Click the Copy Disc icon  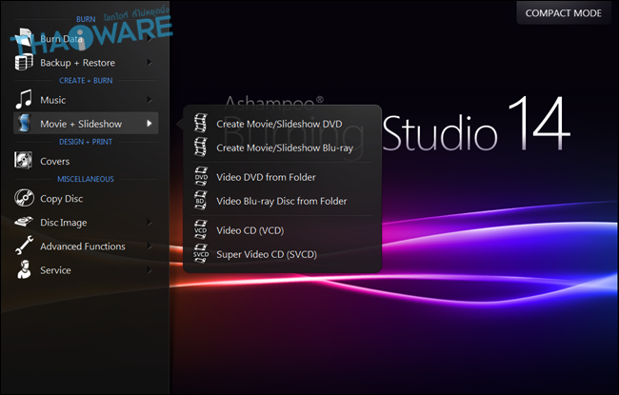coord(24,198)
